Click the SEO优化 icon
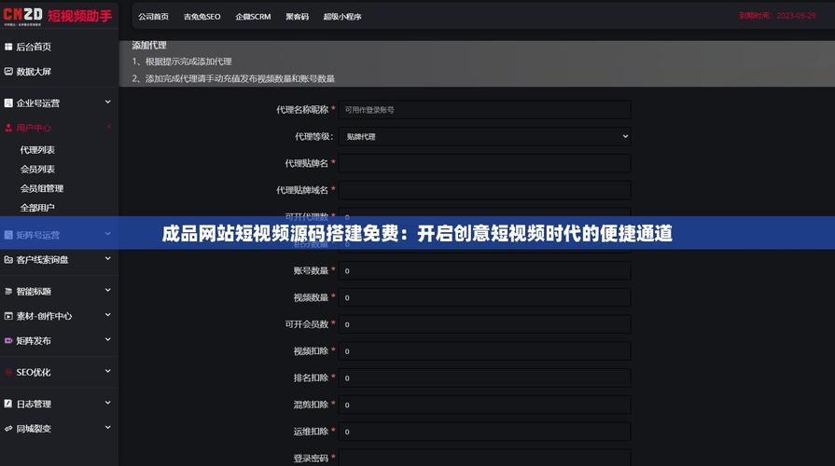Screen dimensions: 835x466 point(8,373)
